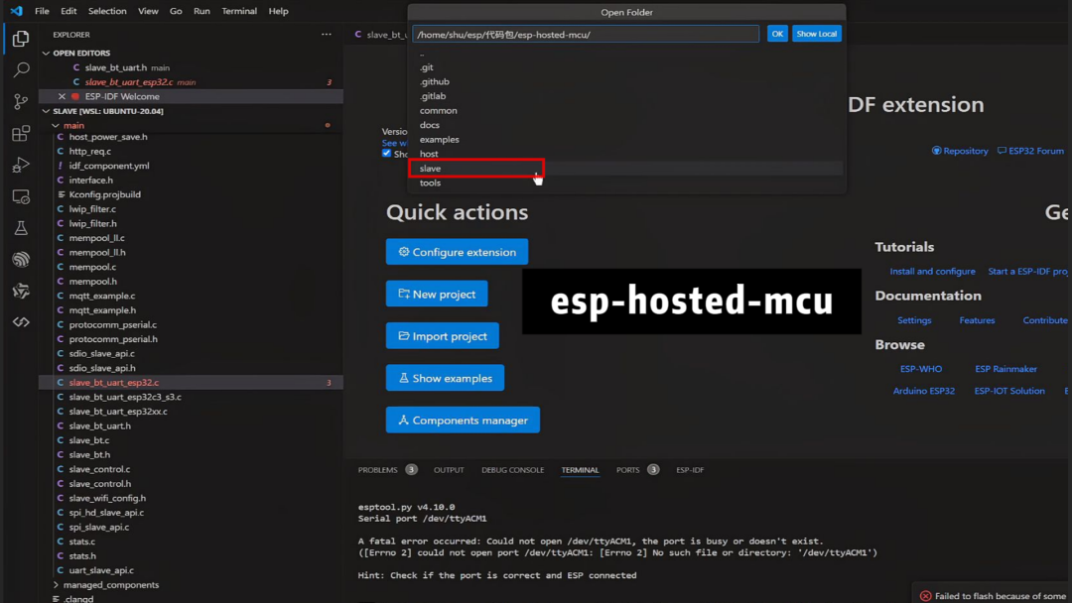Switch to the DEBUG CONSOLE tab
The width and height of the screenshot is (1072, 603).
click(x=513, y=470)
